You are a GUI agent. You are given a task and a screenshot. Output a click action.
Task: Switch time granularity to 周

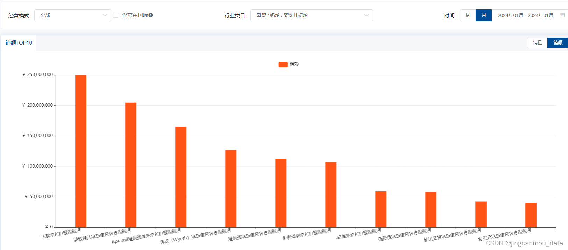(x=468, y=15)
